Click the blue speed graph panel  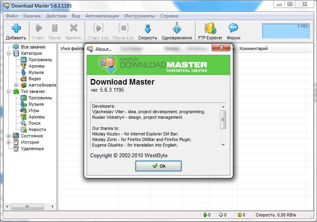286,31
